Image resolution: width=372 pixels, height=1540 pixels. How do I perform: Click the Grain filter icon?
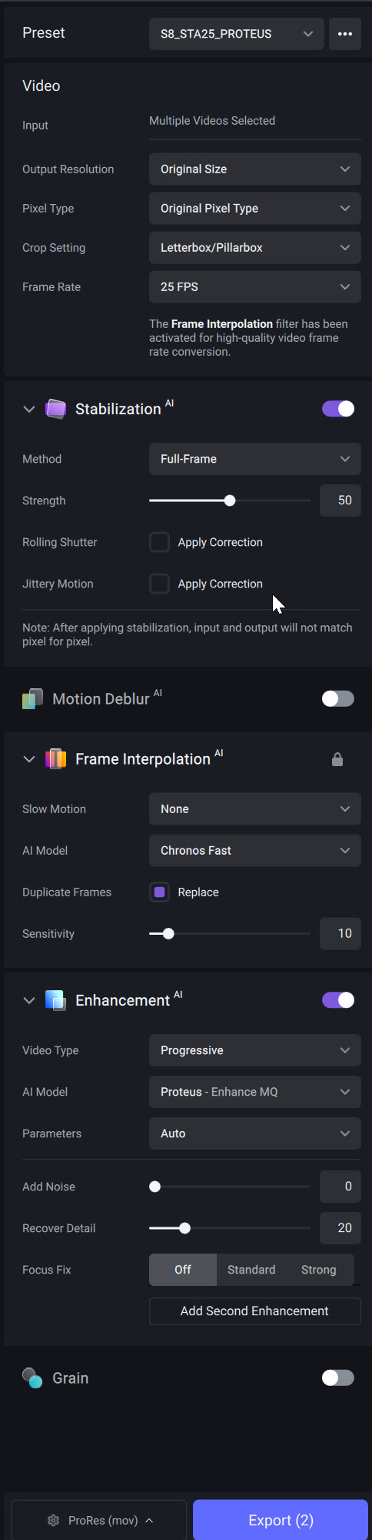click(32, 1378)
